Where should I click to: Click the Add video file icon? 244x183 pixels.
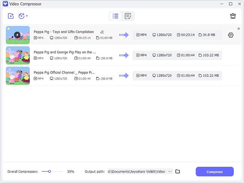tap(11, 16)
